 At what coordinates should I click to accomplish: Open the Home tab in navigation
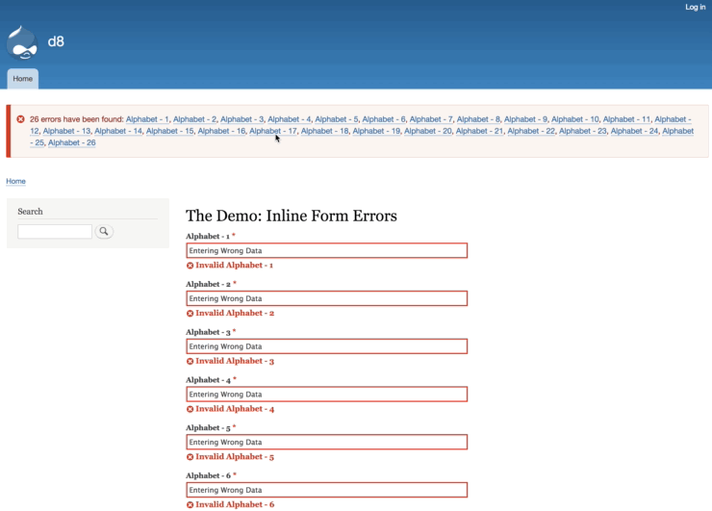point(23,79)
